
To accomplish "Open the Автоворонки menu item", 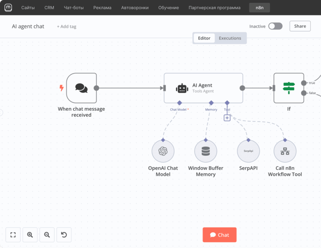I will pyautogui.click(x=135, y=8).
